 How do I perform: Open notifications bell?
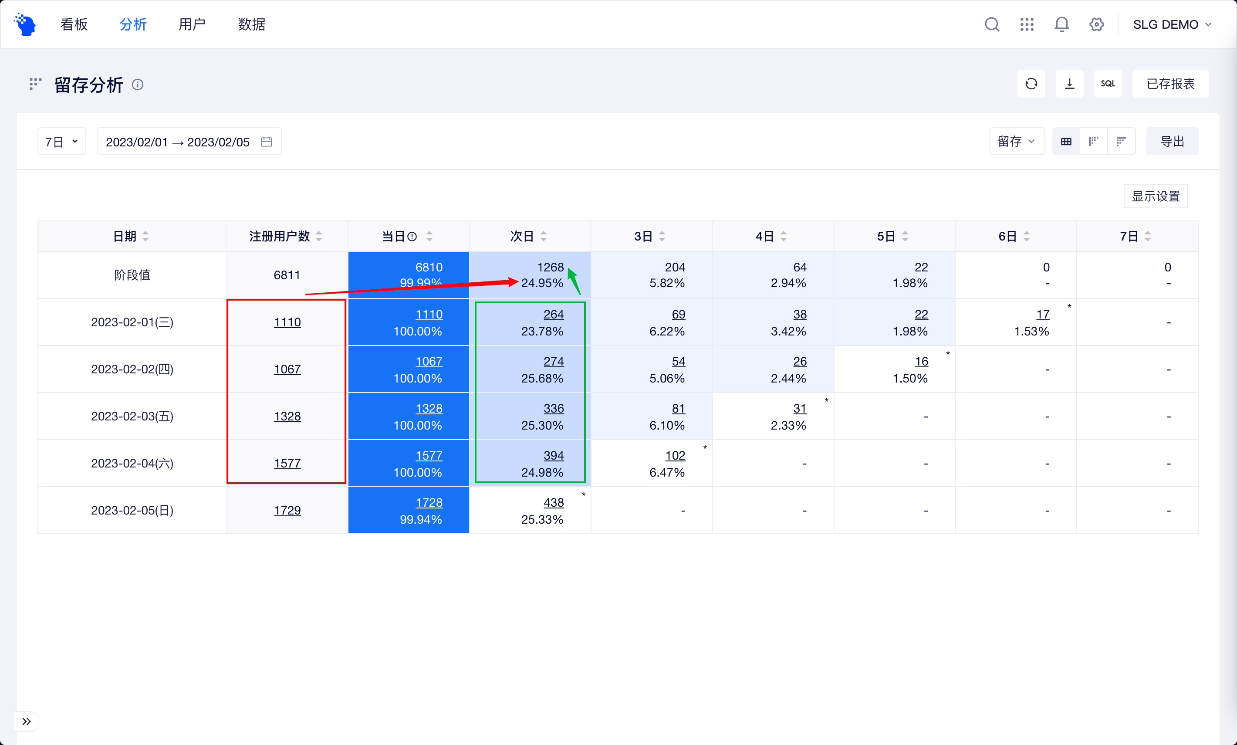[1061, 24]
